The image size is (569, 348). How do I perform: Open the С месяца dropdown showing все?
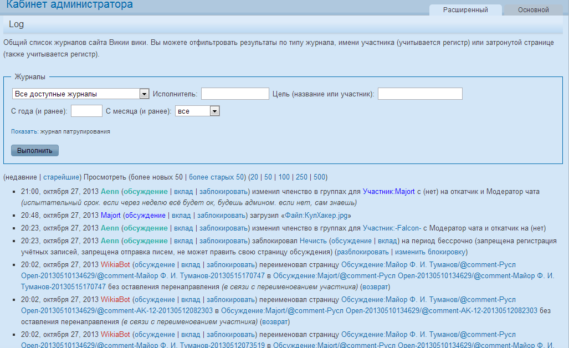pos(197,111)
